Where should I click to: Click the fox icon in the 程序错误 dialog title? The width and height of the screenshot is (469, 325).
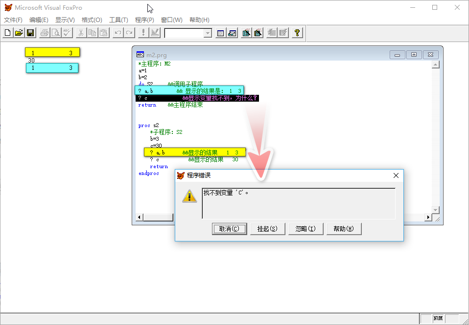coord(181,175)
